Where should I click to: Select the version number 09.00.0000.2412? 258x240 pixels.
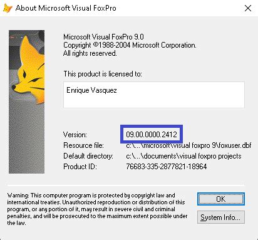(x=152, y=134)
